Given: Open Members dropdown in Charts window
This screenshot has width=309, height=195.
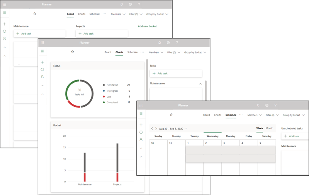Looking at the screenshot, I should [156, 52].
